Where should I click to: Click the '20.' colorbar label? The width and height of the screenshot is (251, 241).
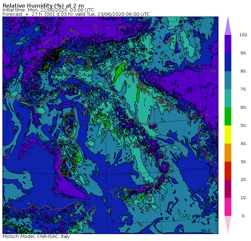click(x=244, y=180)
